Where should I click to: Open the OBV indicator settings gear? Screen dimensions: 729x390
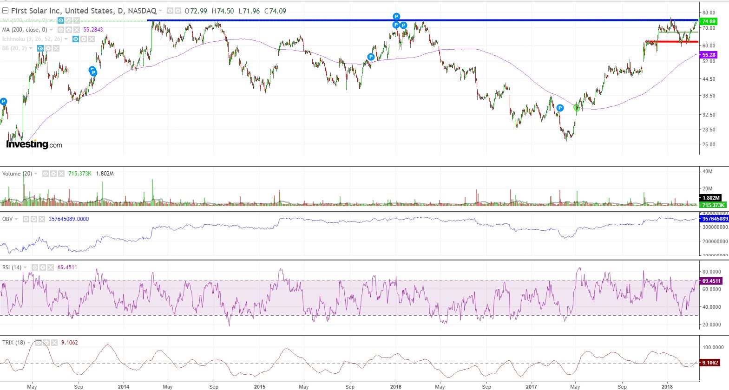point(34,219)
